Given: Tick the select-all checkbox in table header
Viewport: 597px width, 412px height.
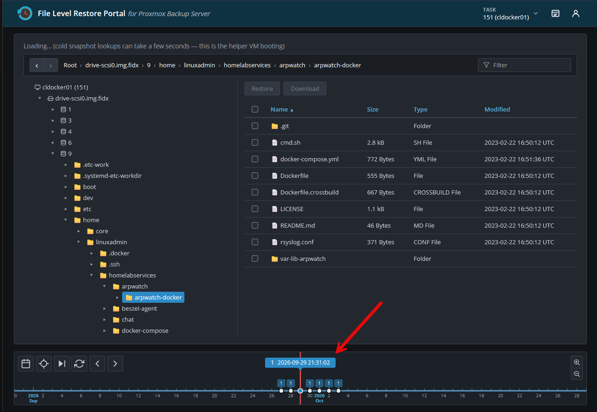Looking at the screenshot, I should tap(255, 109).
